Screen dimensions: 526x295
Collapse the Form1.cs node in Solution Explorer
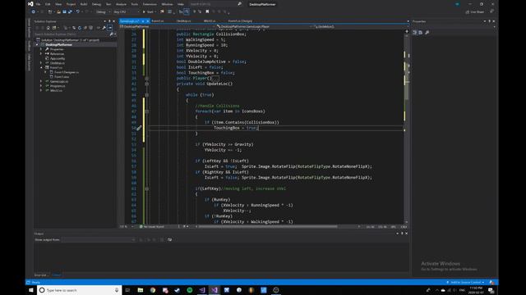point(41,67)
